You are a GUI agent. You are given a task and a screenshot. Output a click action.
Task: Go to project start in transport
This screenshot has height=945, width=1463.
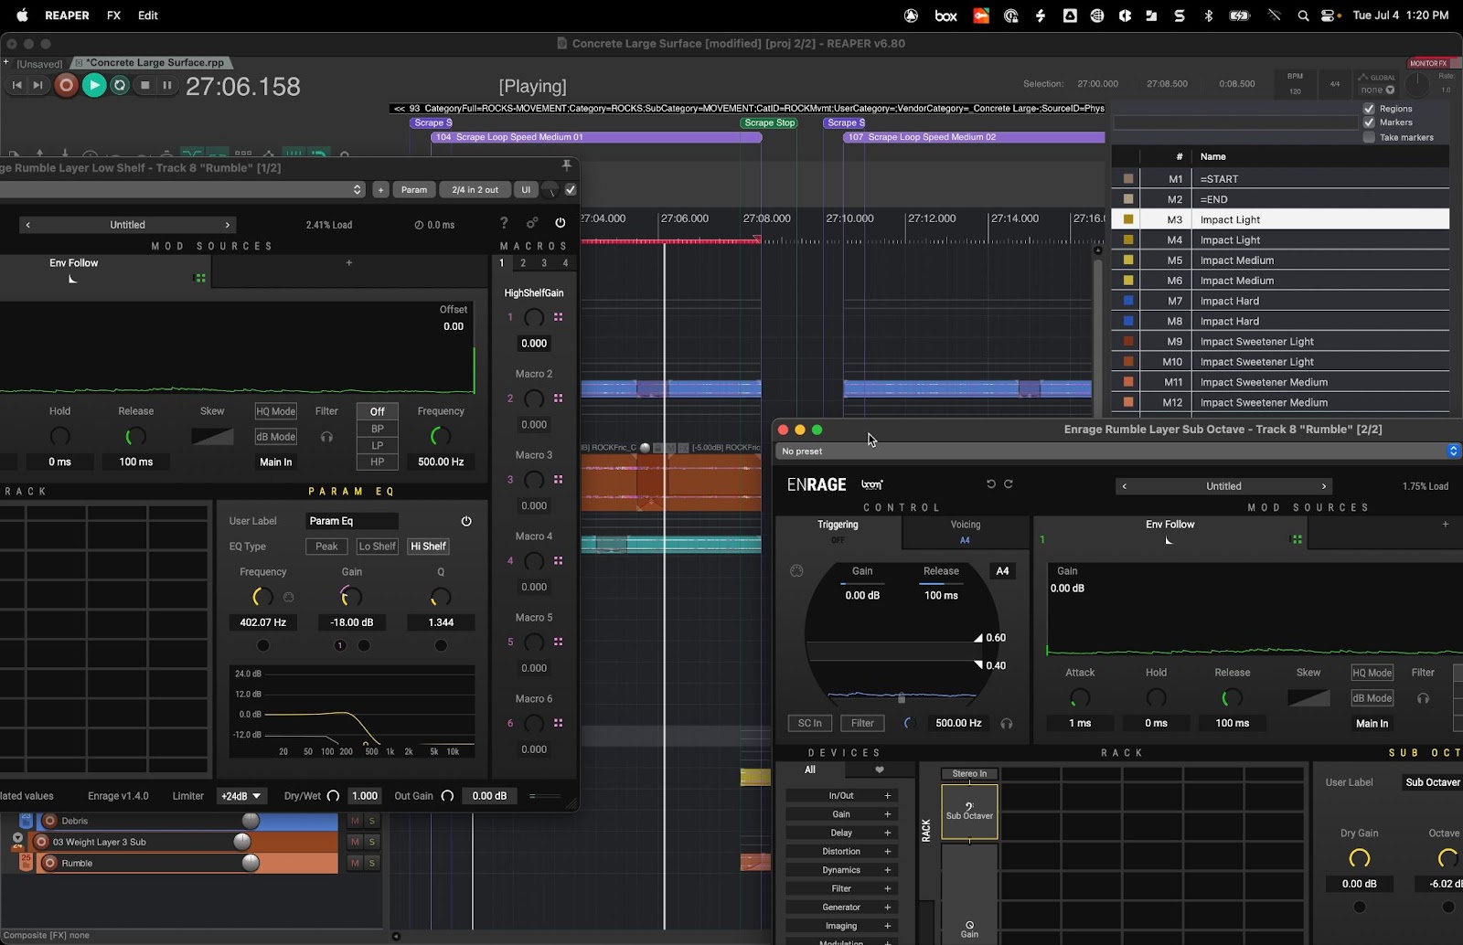point(16,85)
